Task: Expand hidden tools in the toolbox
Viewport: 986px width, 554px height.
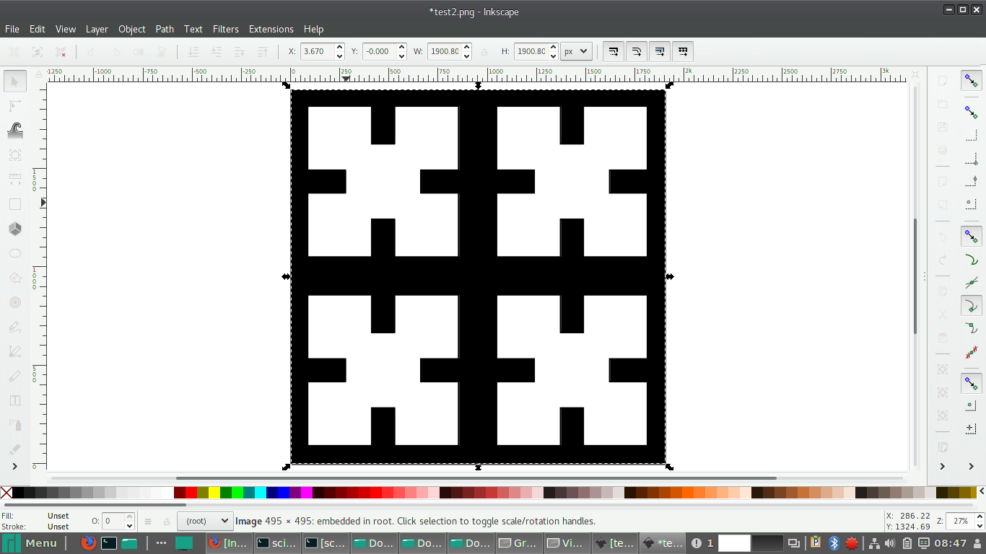Action: [x=15, y=467]
